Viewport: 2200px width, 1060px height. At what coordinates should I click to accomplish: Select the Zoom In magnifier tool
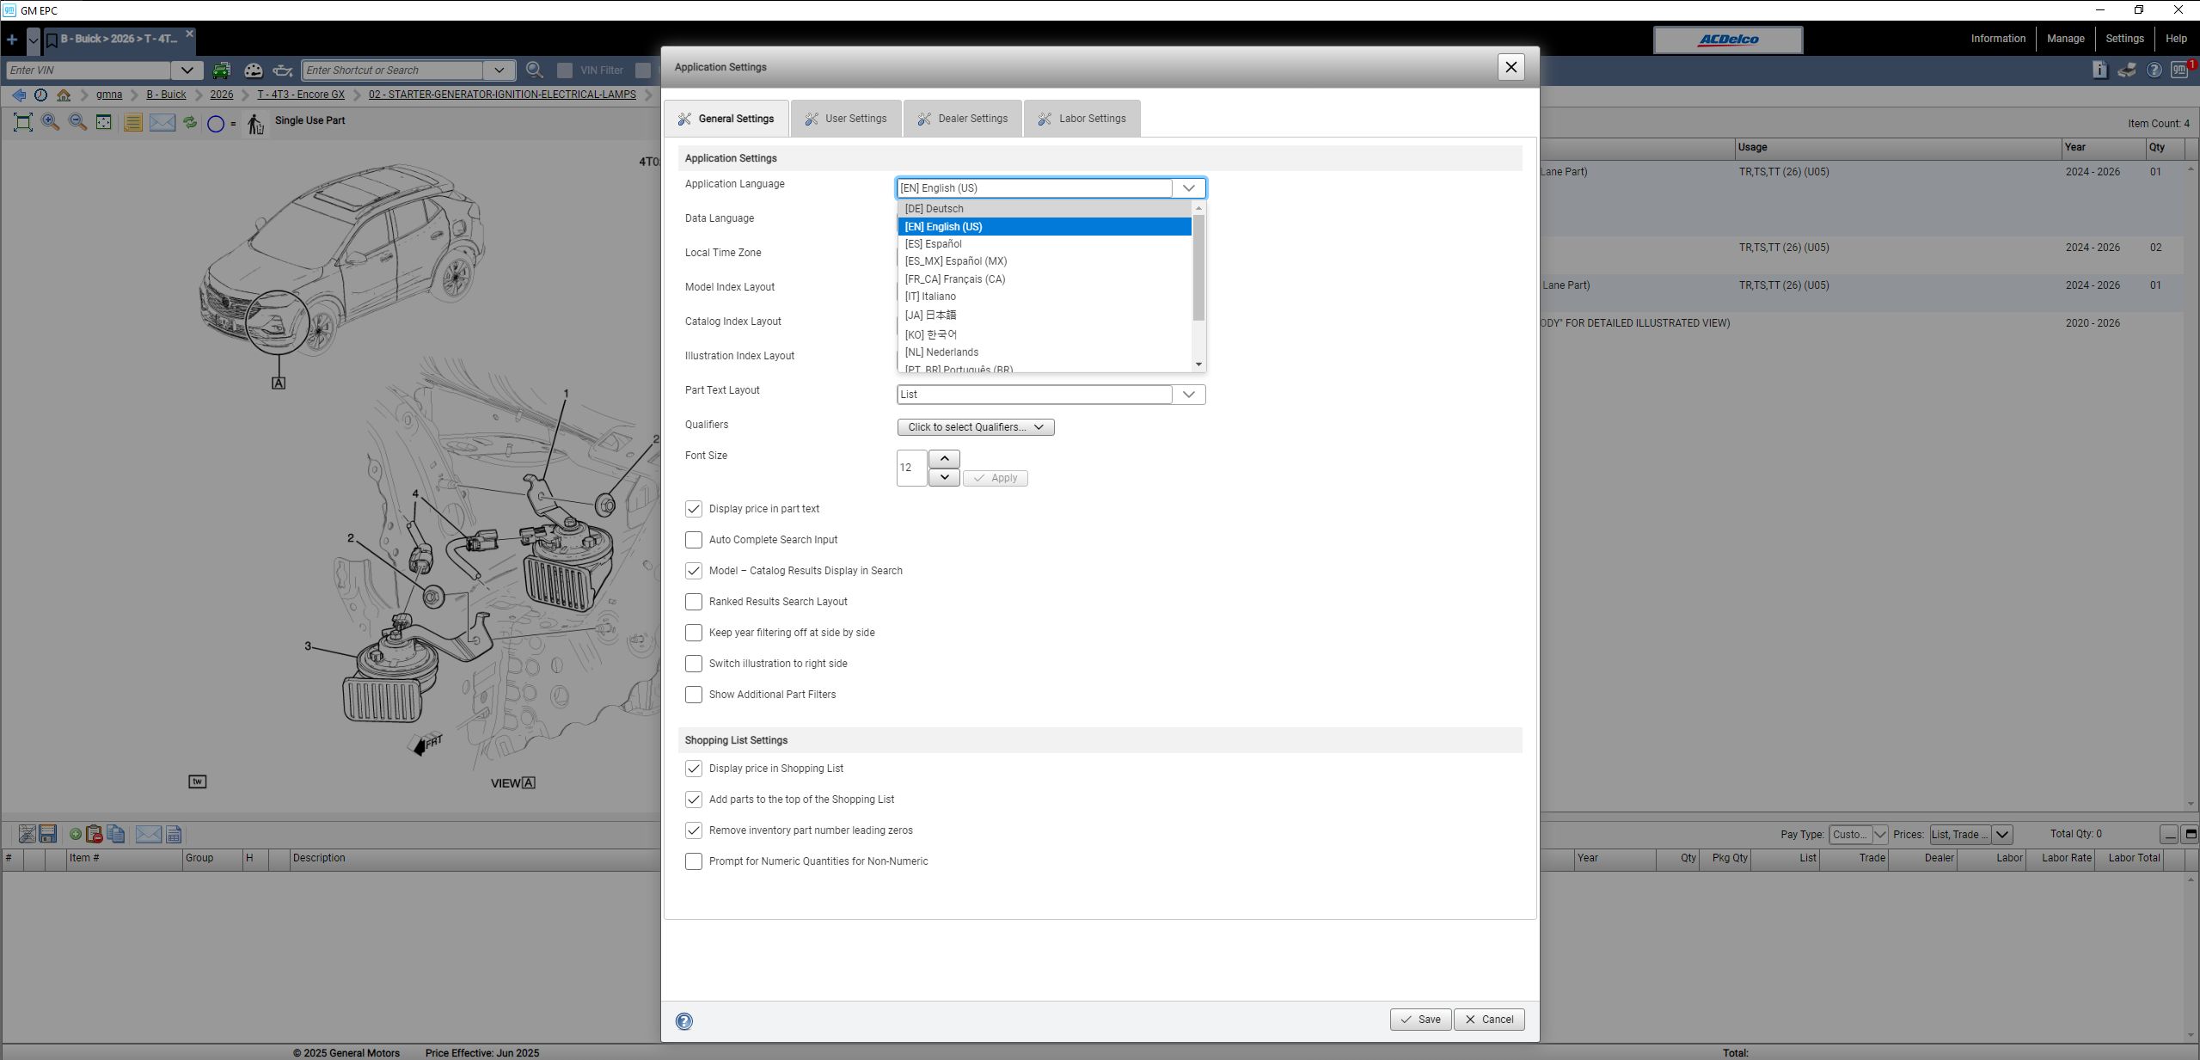(49, 121)
